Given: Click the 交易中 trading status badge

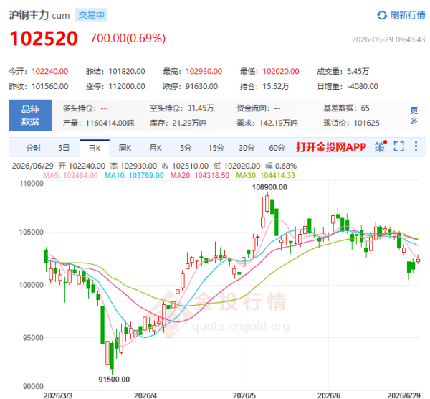Looking at the screenshot, I should point(91,15).
